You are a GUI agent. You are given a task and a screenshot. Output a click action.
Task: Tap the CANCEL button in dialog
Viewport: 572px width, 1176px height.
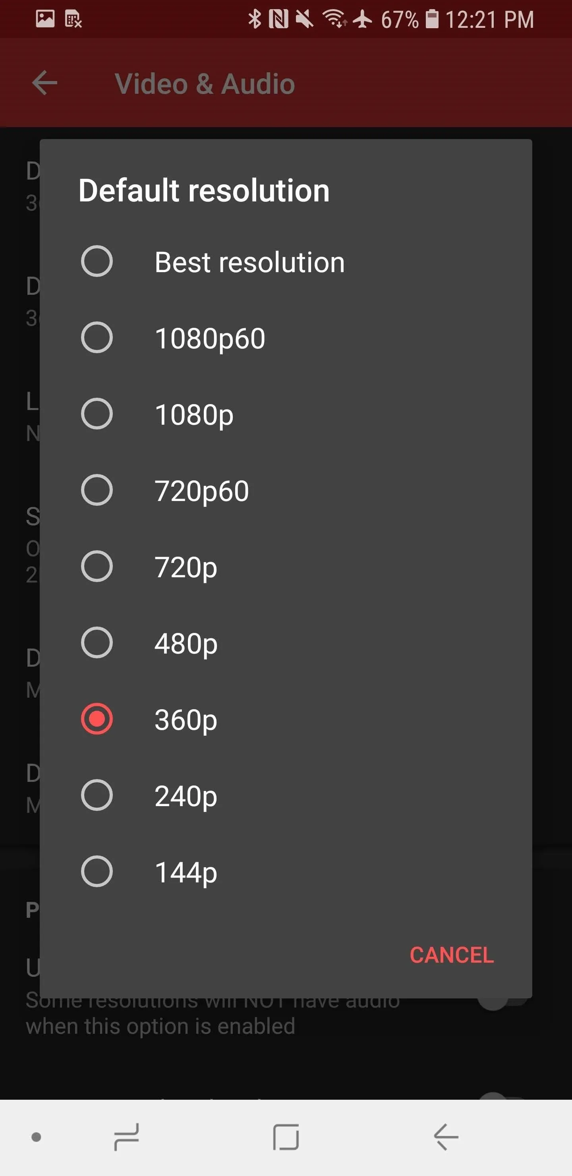(x=452, y=955)
